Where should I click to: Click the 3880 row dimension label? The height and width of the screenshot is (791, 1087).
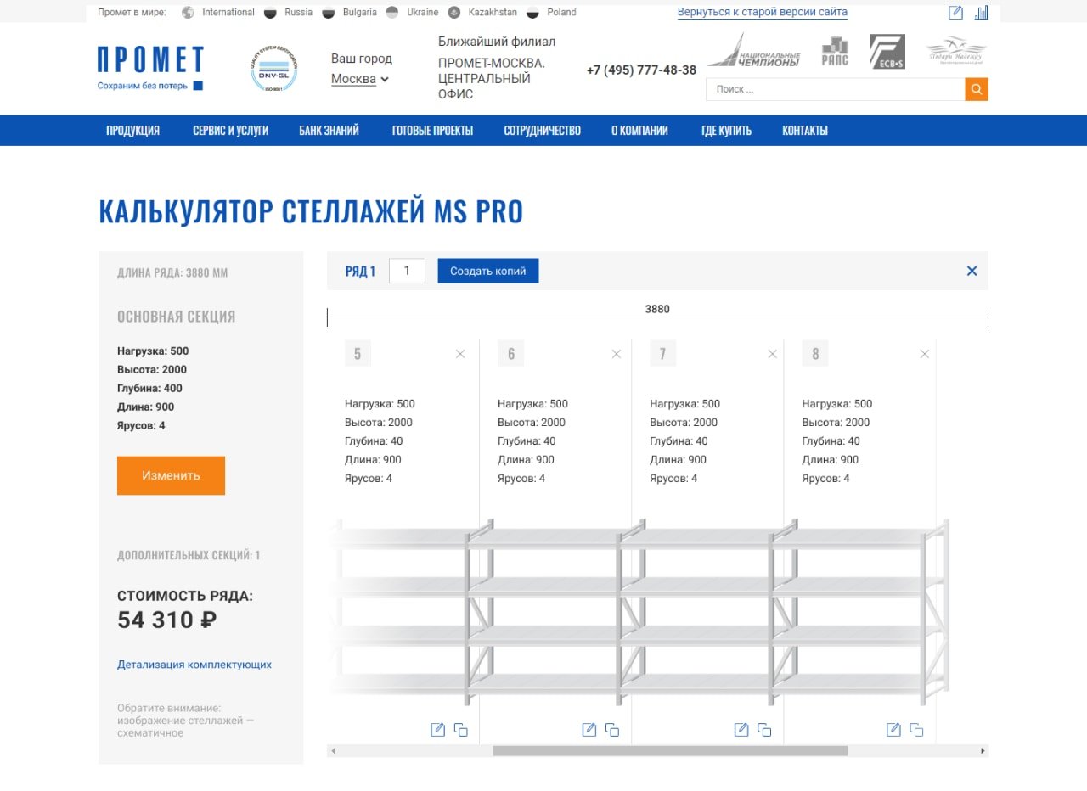click(657, 309)
